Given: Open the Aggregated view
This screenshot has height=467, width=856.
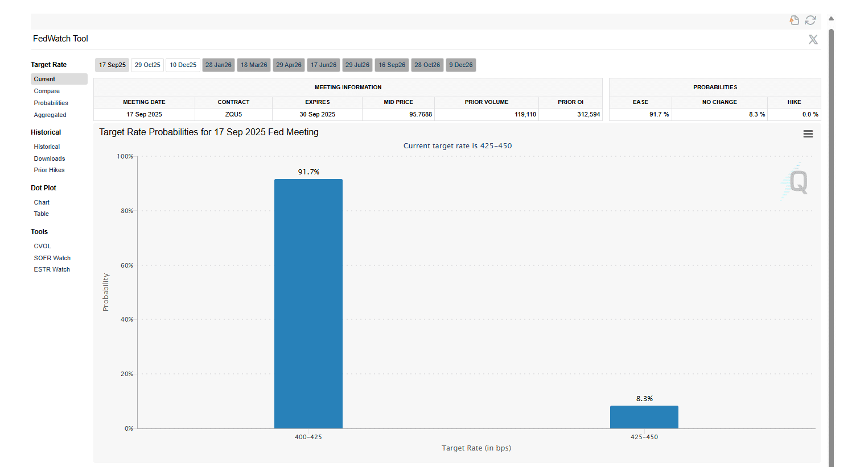Looking at the screenshot, I should (x=50, y=115).
